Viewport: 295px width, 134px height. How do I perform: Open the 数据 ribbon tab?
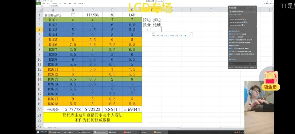[x=65, y=3]
